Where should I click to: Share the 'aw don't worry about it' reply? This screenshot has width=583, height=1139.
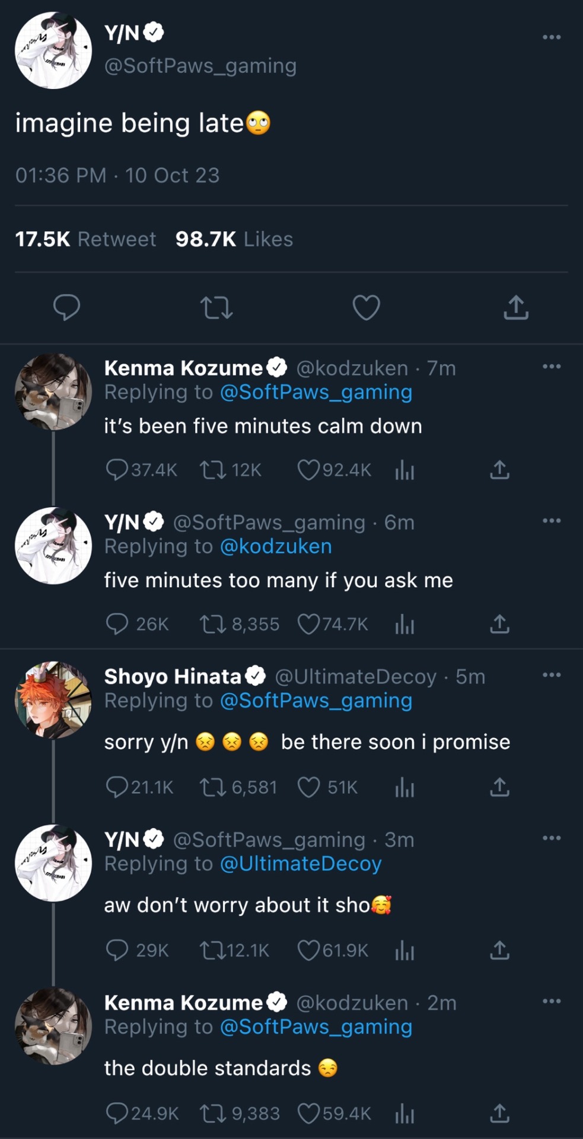(x=499, y=950)
